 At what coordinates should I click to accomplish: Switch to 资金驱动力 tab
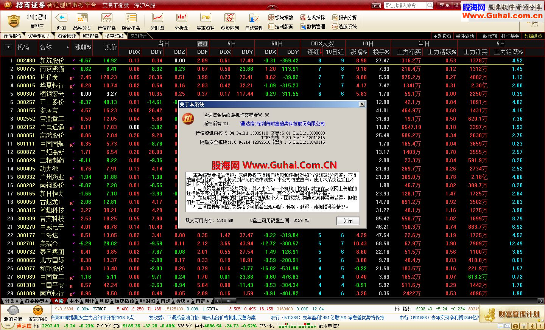[x=39, y=36]
